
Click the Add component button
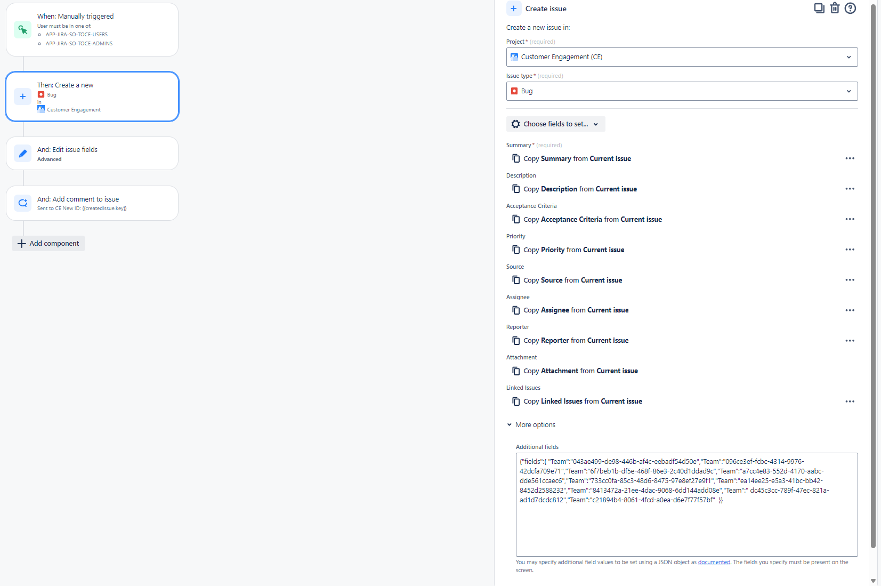49,244
